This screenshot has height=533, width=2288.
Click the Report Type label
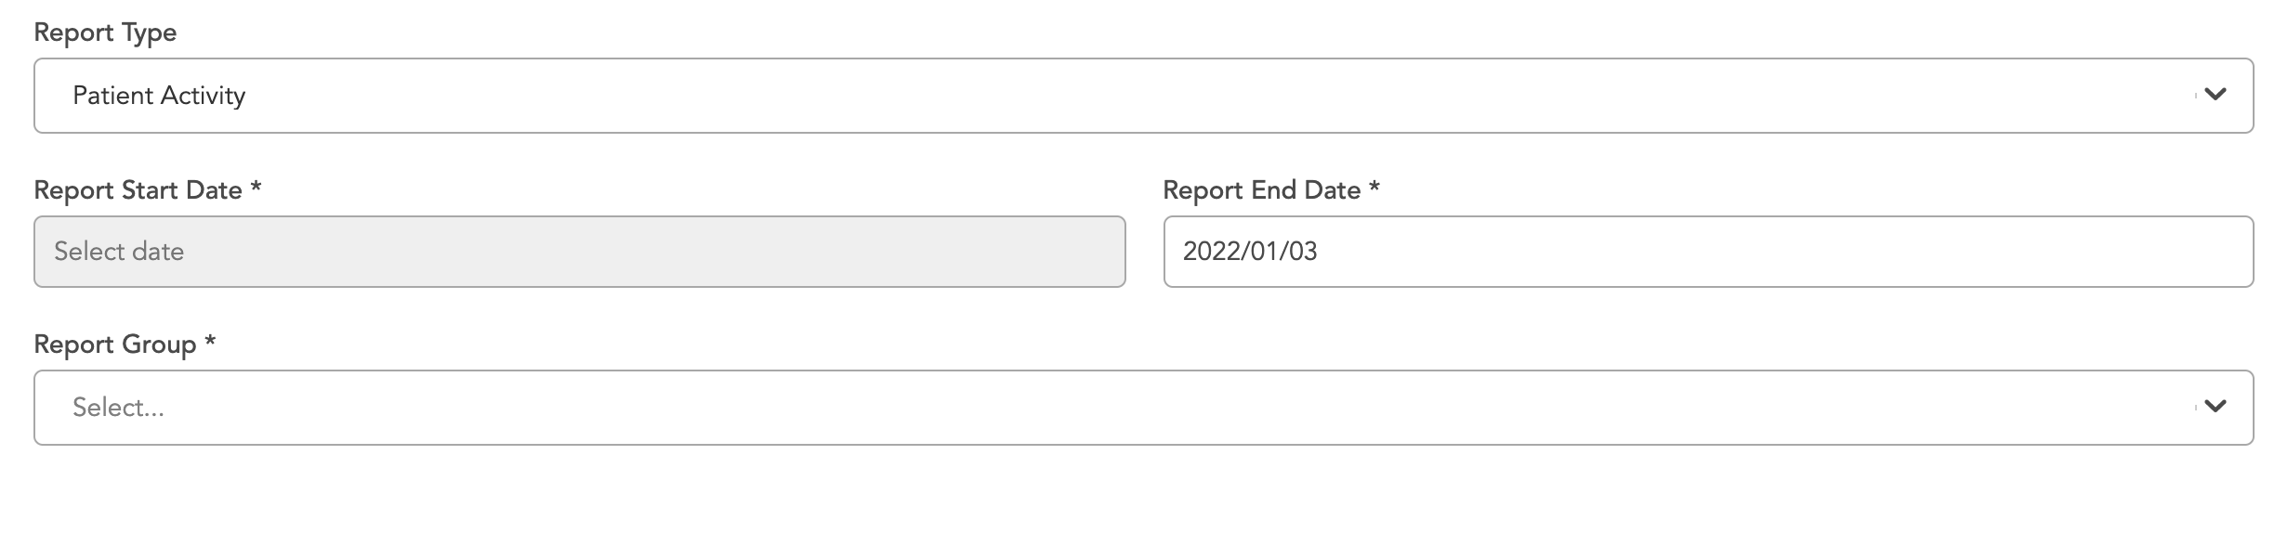tap(105, 32)
